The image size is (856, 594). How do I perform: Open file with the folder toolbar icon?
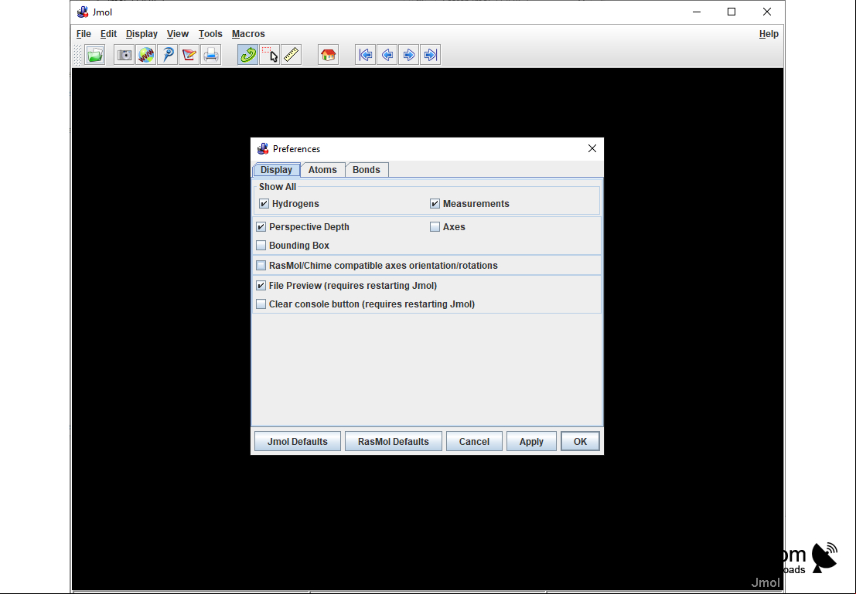pyautogui.click(x=95, y=55)
